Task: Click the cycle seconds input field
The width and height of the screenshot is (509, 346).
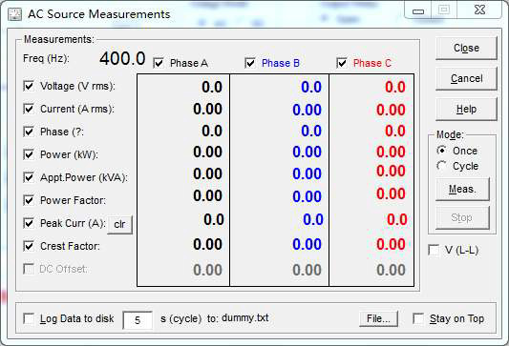Action: point(138,320)
